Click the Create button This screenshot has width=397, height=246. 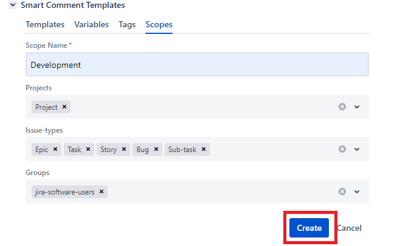[309, 228]
